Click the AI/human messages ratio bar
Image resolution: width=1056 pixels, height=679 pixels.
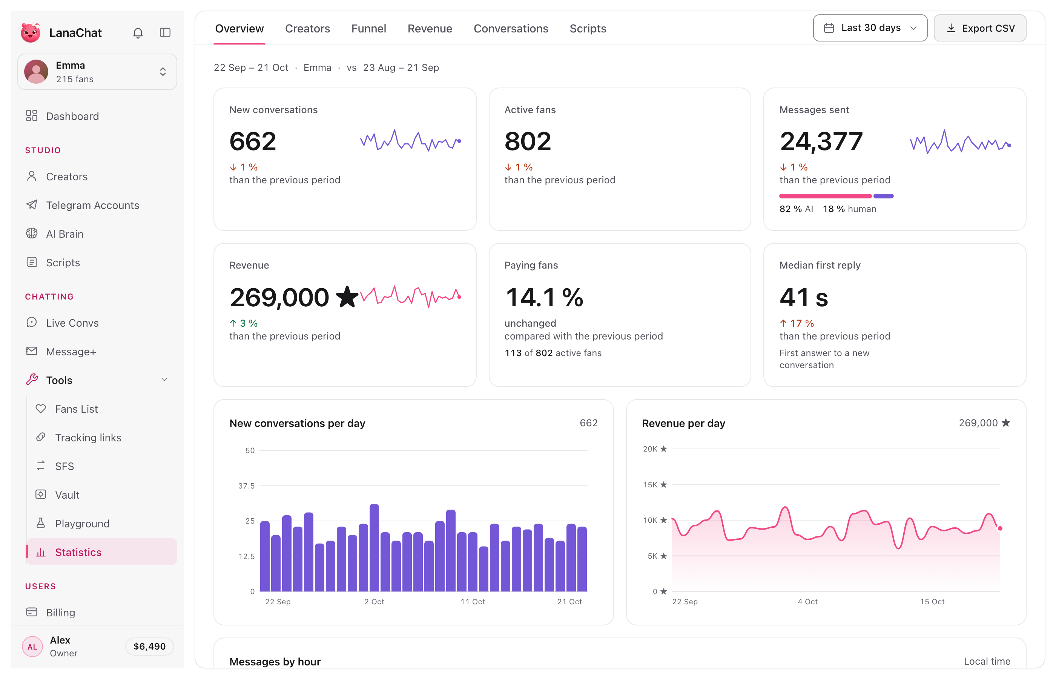pyautogui.click(x=836, y=196)
